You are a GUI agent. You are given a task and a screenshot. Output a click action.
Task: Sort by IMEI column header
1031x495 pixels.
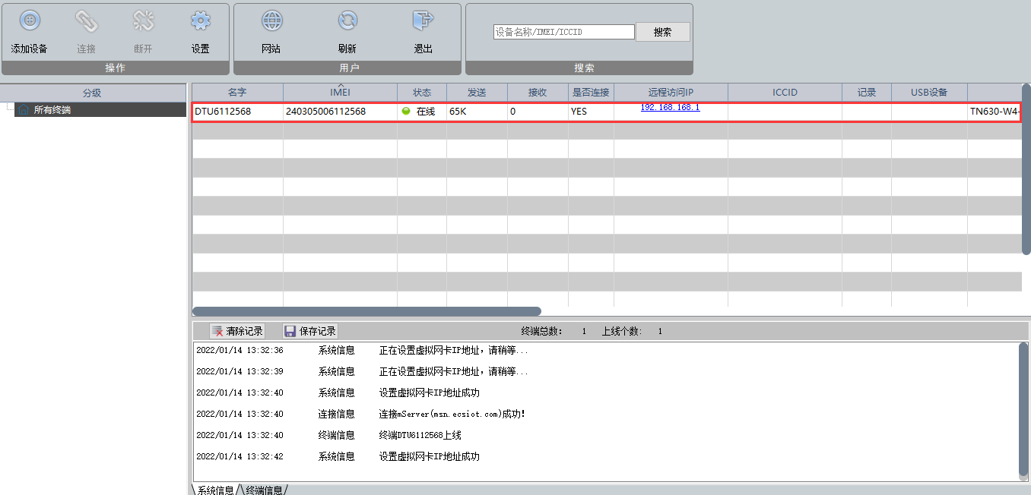(340, 93)
